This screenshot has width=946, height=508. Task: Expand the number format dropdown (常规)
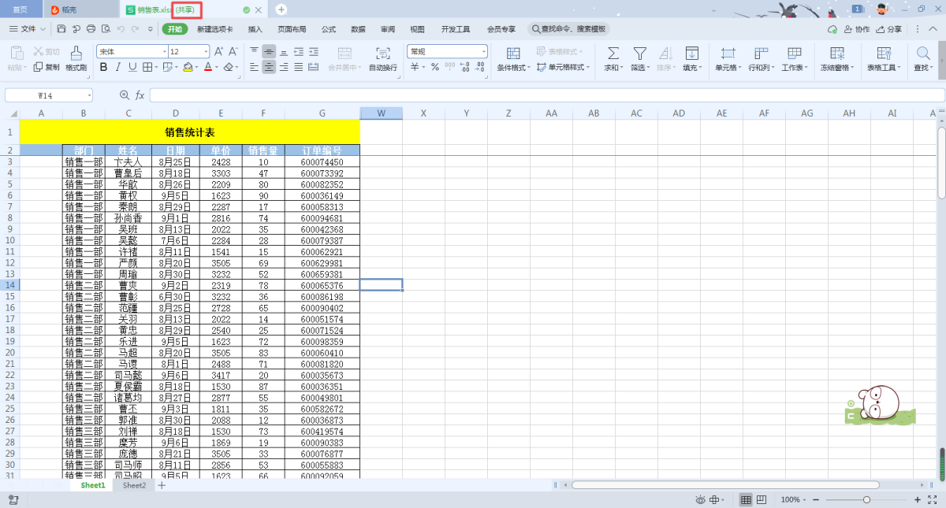click(x=483, y=51)
